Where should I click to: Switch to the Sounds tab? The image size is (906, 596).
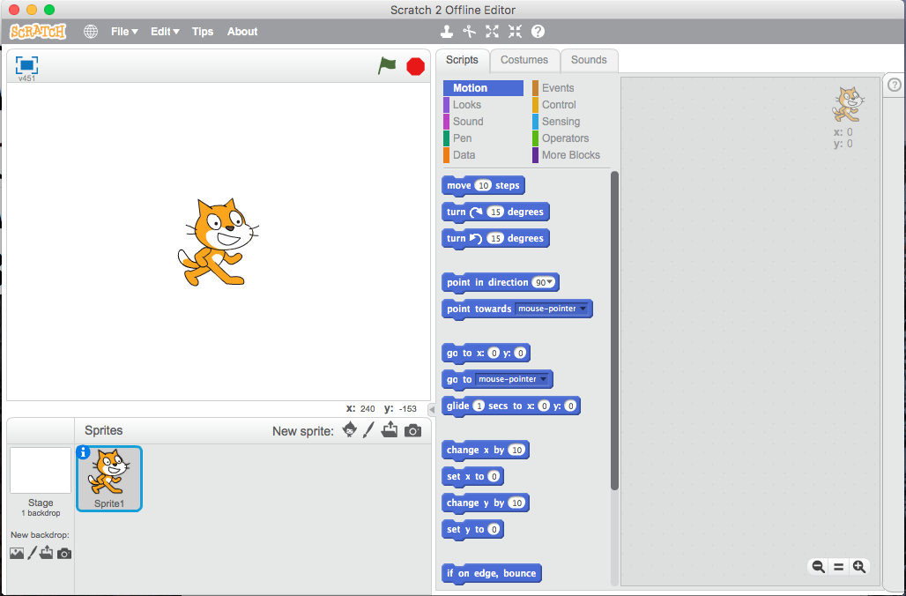coord(589,60)
